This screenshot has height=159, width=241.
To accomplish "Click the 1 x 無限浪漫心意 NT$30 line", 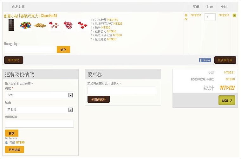I will click(106, 35).
